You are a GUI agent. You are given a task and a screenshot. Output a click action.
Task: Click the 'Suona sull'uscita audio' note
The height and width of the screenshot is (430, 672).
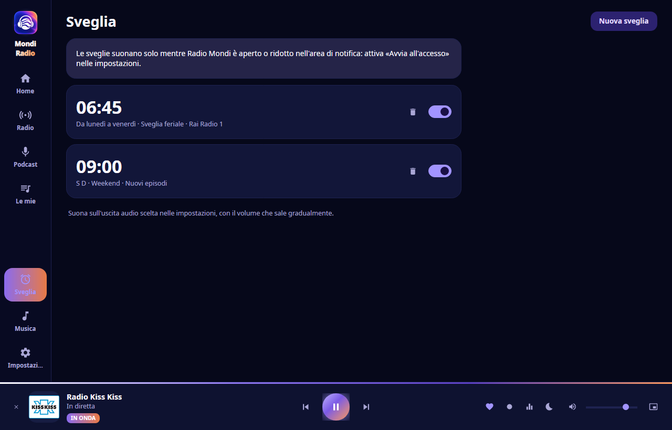(201, 213)
